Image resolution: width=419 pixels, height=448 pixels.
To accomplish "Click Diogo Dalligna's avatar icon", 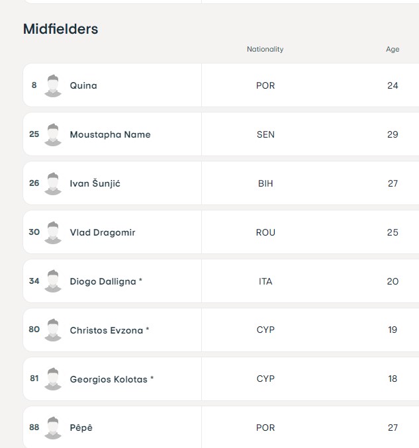I will pyautogui.click(x=53, y=281).
